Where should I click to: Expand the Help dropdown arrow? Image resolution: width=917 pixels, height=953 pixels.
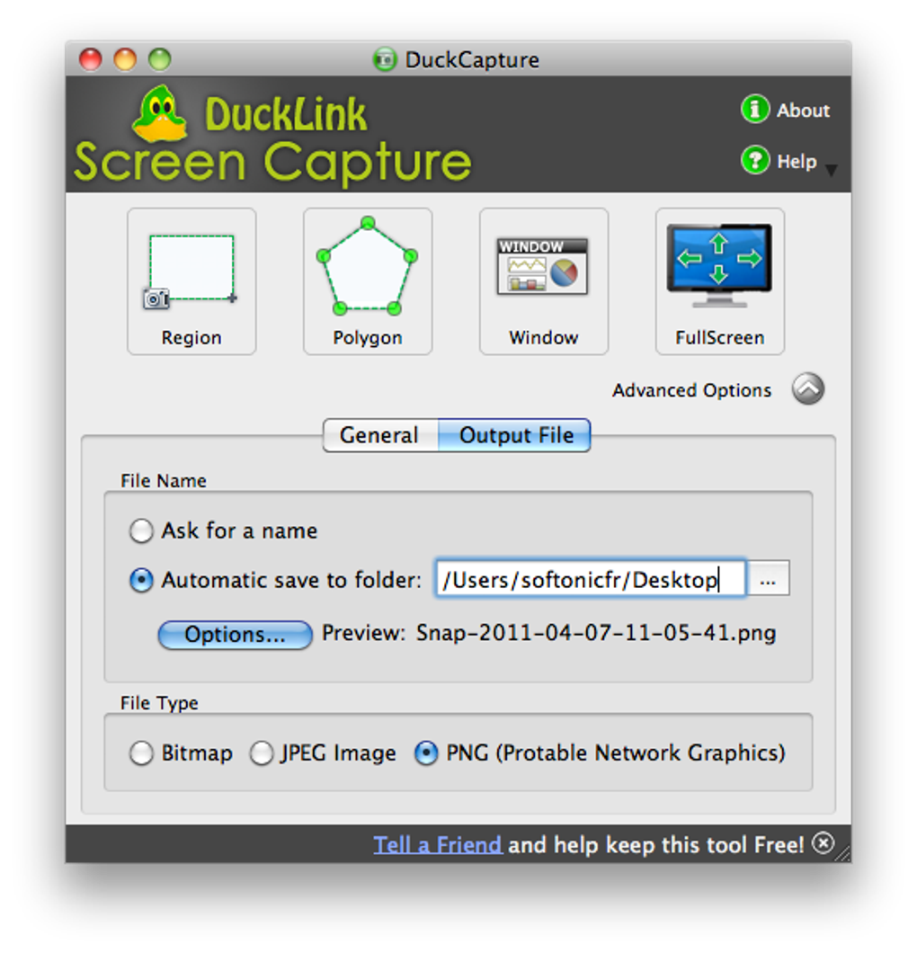[x=832, y=170]
